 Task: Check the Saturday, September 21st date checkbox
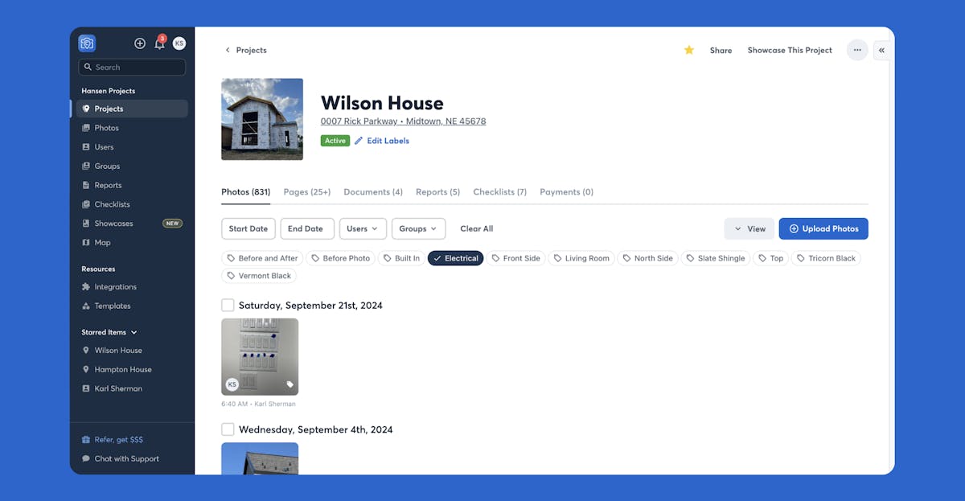[228, 306]
